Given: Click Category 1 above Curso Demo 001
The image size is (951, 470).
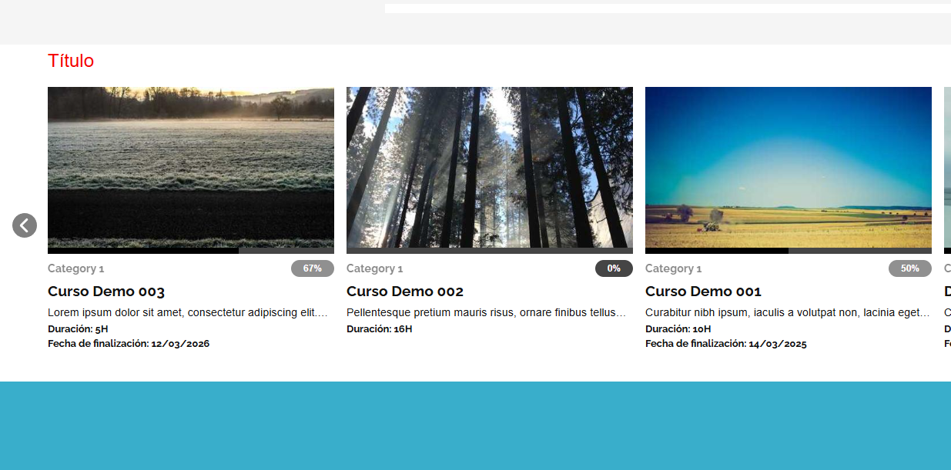Looking at the screenshot, I should [x=673, y=268].
